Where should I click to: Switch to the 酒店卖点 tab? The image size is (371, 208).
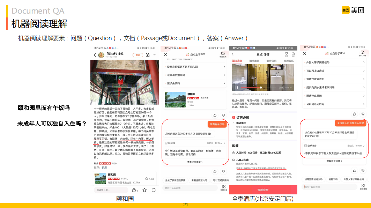(x=237, y=61)
